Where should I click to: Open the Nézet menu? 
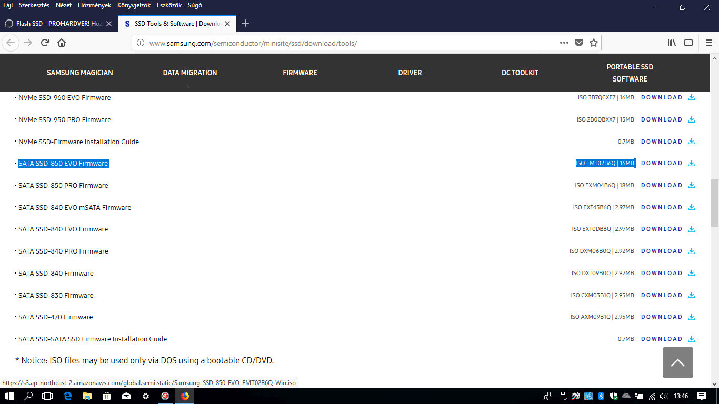[x=64, y=5]
